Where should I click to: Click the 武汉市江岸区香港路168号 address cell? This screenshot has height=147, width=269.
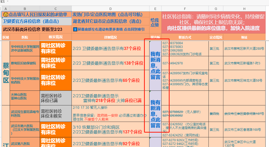[x=244, y=129]
